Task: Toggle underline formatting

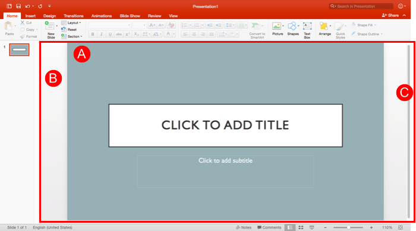Action: click(110, 34)
